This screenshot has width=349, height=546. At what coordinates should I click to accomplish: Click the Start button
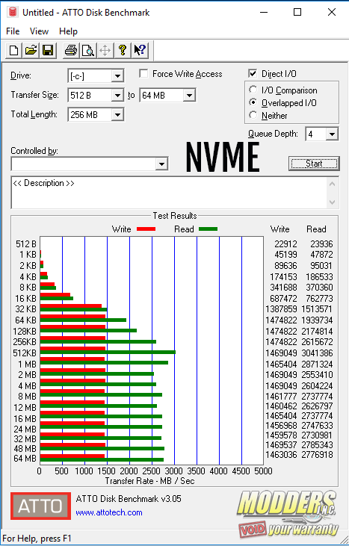pyautogui.click(x=314, y=164)
